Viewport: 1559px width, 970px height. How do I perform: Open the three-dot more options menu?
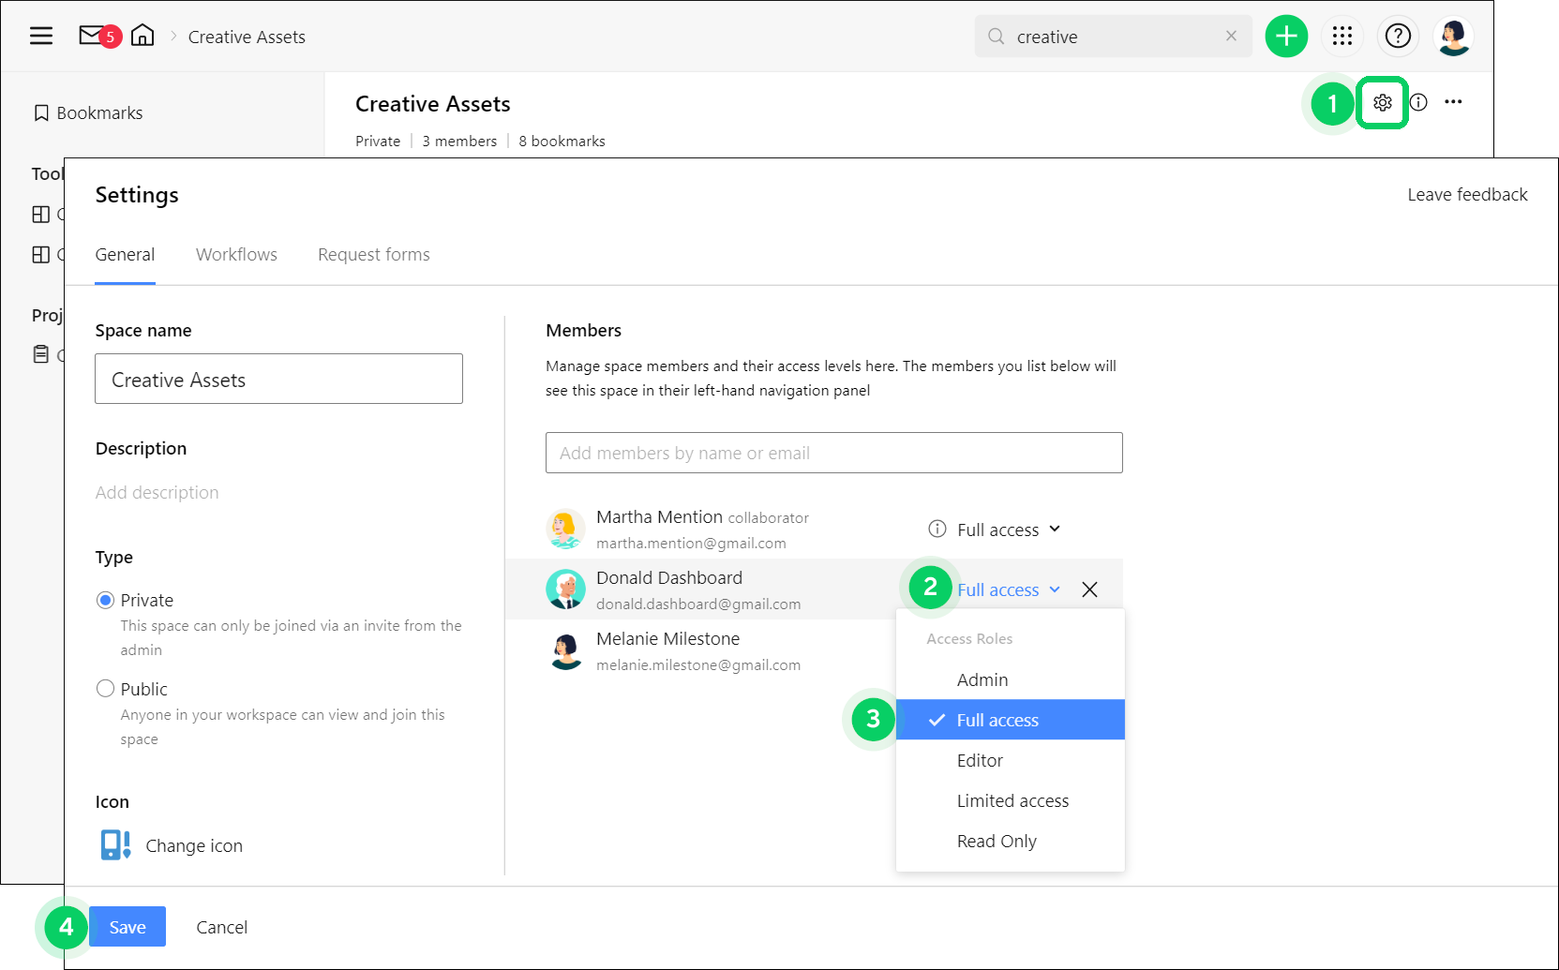pos(1453,102)
